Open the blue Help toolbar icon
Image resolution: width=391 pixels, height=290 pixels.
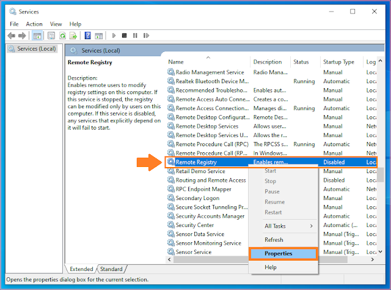[87, 35]
